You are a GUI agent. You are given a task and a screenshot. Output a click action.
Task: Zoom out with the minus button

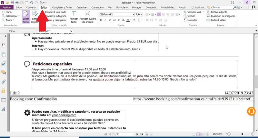pyautogui.click(x=229, y=134)
